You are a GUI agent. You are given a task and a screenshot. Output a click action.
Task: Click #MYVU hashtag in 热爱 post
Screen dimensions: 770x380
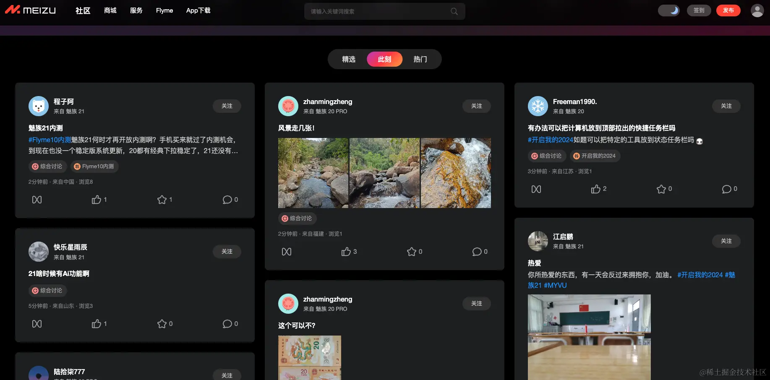pos(555,285)
